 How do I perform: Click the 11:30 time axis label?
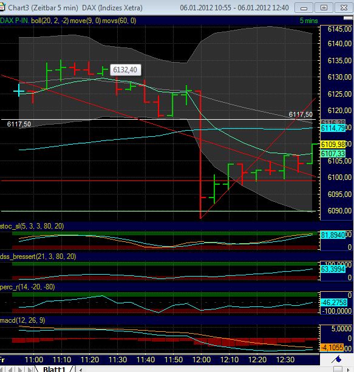[x=118, y=360]
